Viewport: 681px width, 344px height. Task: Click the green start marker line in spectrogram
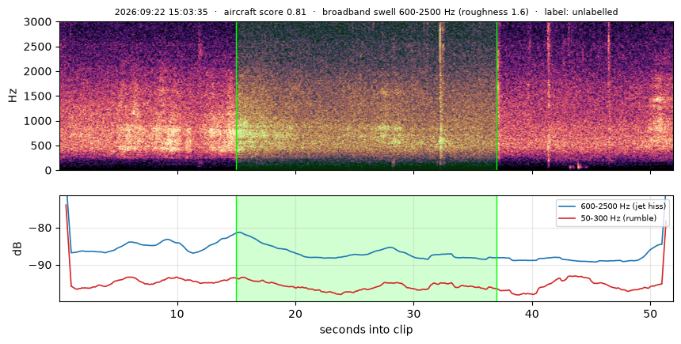[236, 96]
